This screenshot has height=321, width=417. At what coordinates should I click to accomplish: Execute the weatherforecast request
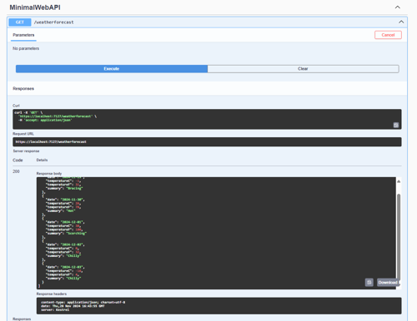(x=112, y=69)
